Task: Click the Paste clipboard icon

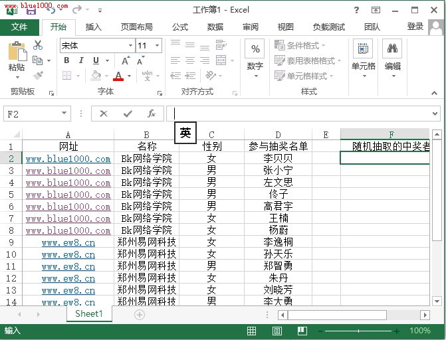Action: 17,51
